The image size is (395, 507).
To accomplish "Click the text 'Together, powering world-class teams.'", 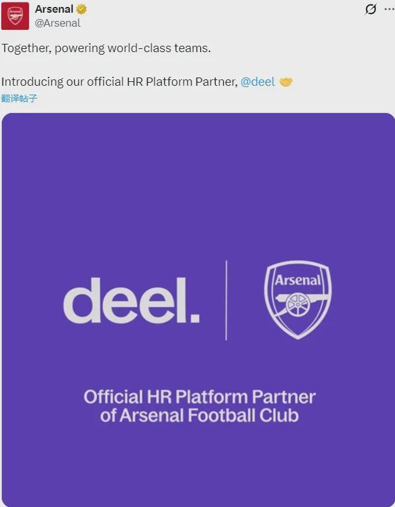I will [x=106, y=48].
